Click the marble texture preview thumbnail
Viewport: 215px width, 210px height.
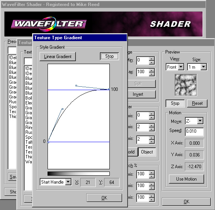[186, 85]
